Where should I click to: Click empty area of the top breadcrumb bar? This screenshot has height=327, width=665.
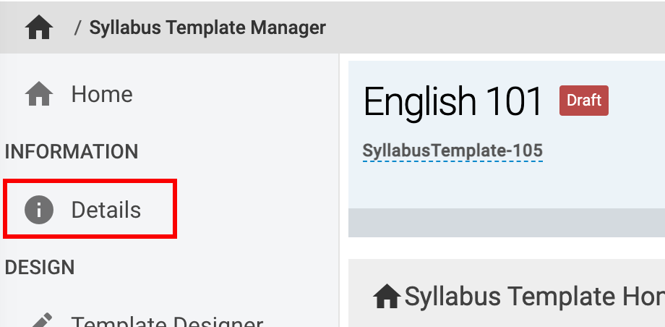point(499,28)
